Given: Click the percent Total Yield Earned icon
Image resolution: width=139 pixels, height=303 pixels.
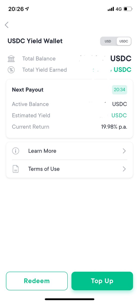Looking at the screenshot, I should 11,70.
